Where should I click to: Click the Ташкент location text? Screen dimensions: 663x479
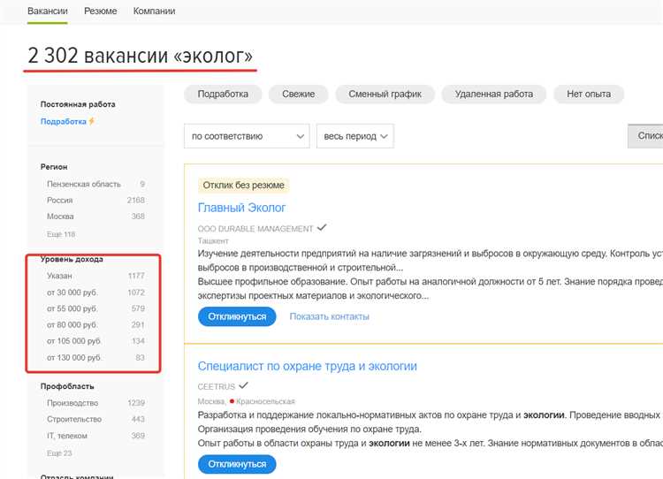[x=213, y=241]
